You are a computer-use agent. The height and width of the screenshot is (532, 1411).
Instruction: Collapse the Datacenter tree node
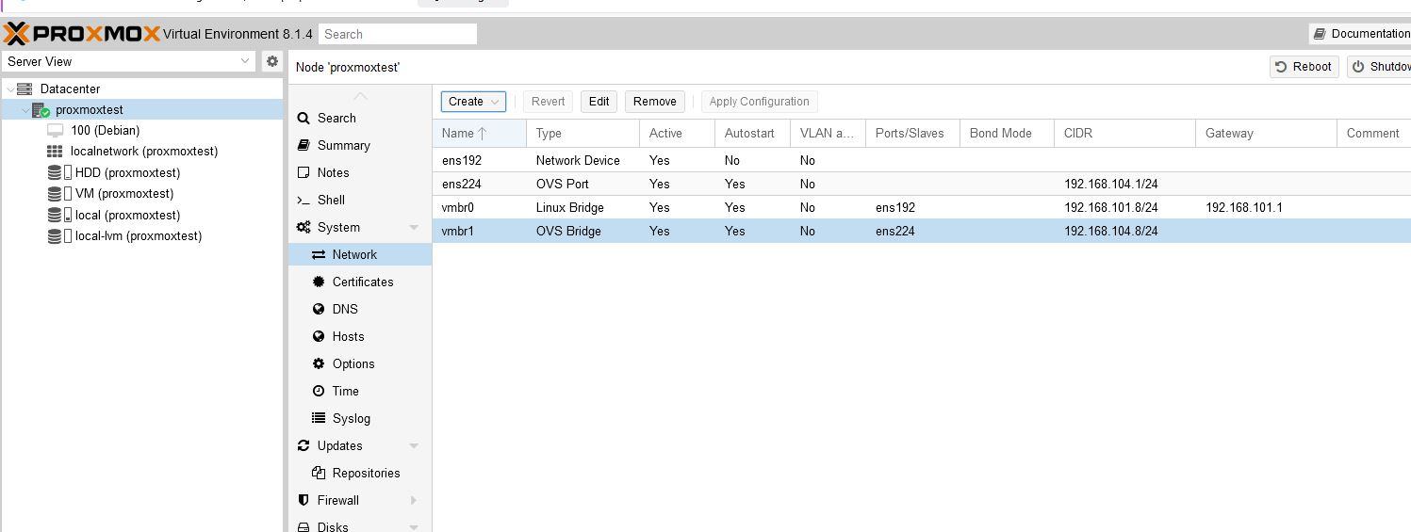point(9,89)
